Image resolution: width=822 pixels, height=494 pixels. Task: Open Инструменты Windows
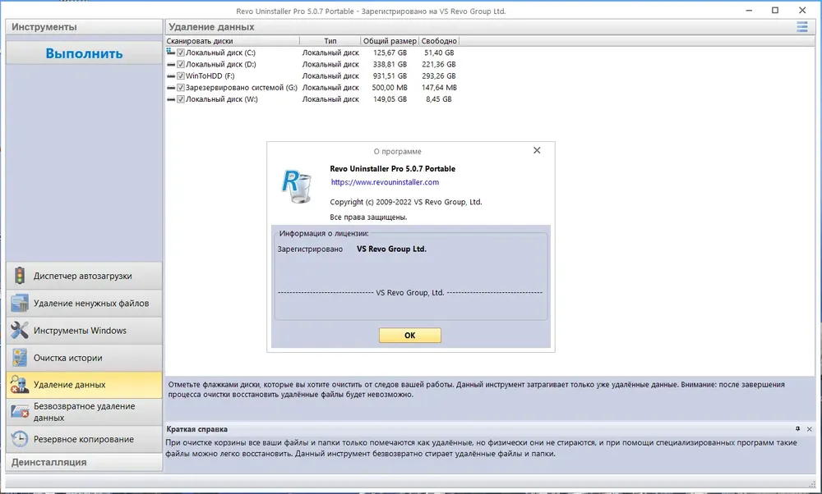tap(84, 330)
